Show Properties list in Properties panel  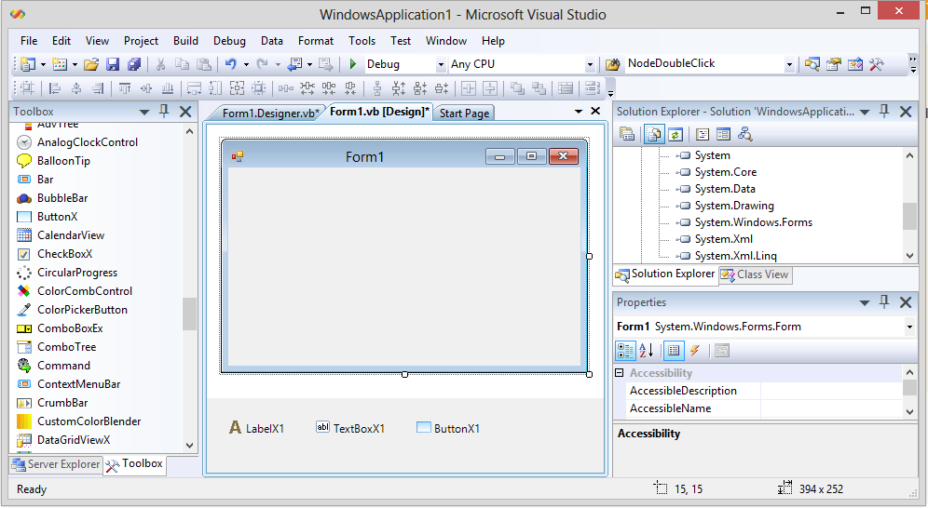click(674, 351)
